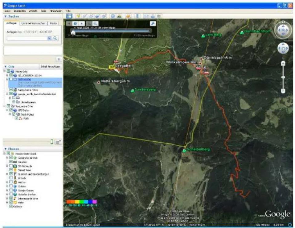
Task: Uncheck the Gelände layer checkbox
Action: coord(11,206)
